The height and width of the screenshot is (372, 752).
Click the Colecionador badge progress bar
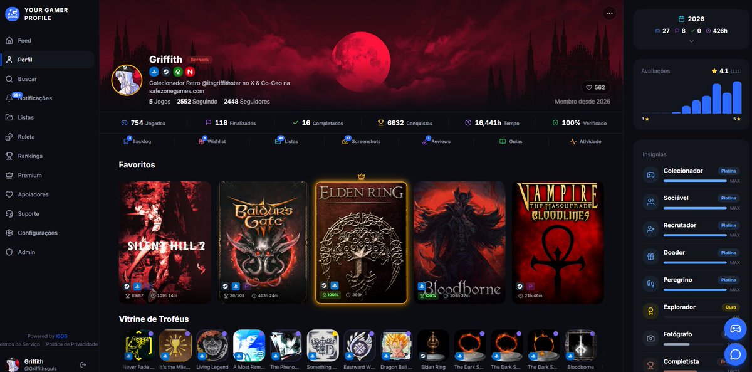coord(694,181)
